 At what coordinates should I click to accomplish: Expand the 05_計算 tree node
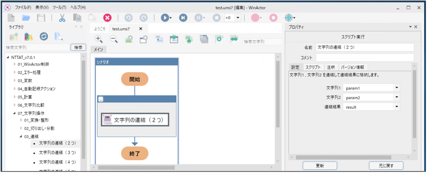(x=15, y=97)
